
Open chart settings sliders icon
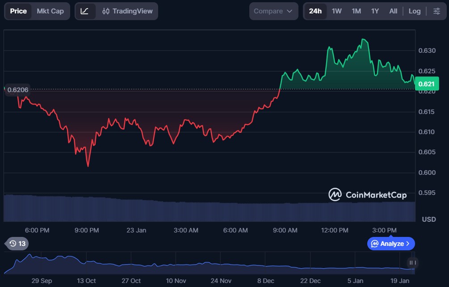436,11
